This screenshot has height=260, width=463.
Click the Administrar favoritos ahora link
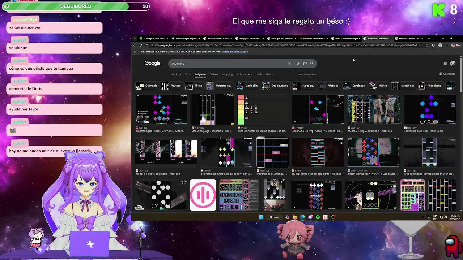tap(235, 52)
